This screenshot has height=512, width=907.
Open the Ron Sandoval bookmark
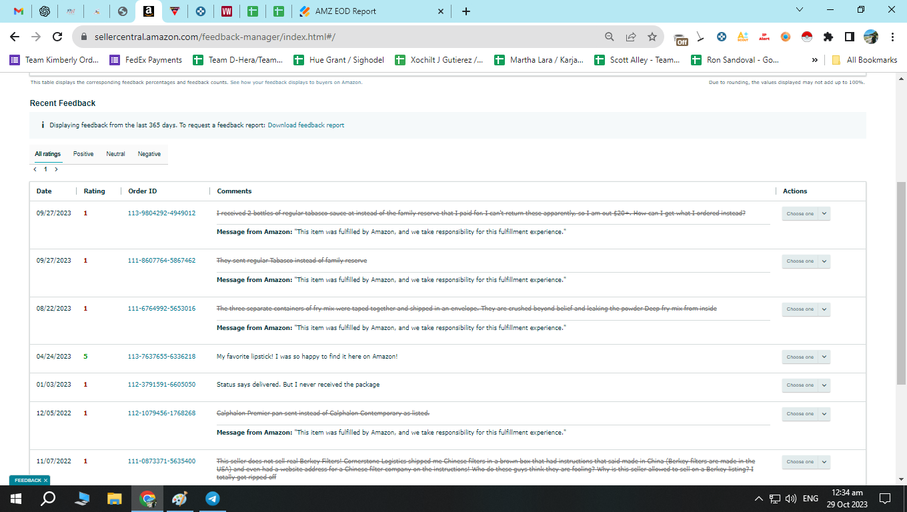click(736, 59)
